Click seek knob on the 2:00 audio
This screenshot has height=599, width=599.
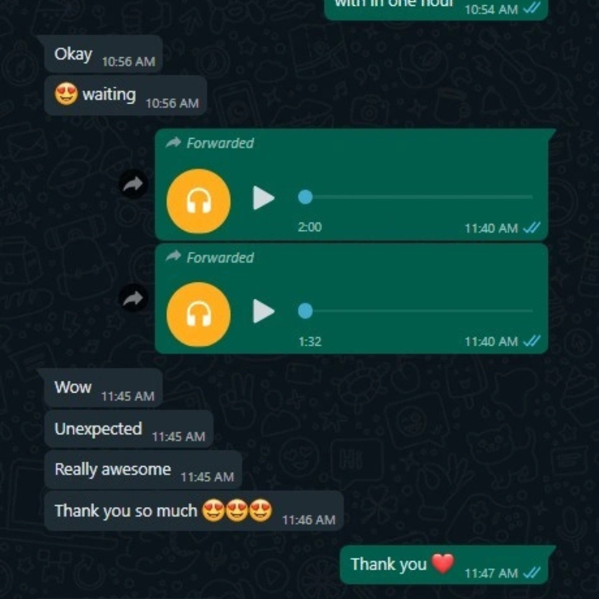tap(305, 197)
